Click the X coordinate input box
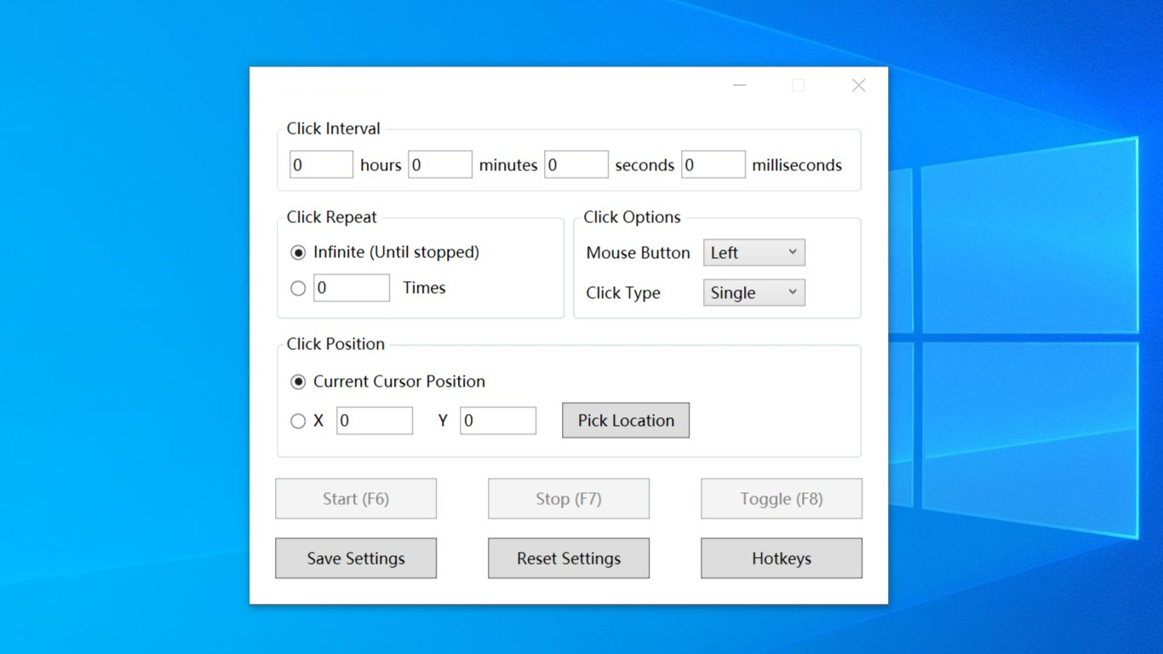 tap(375, 421)
